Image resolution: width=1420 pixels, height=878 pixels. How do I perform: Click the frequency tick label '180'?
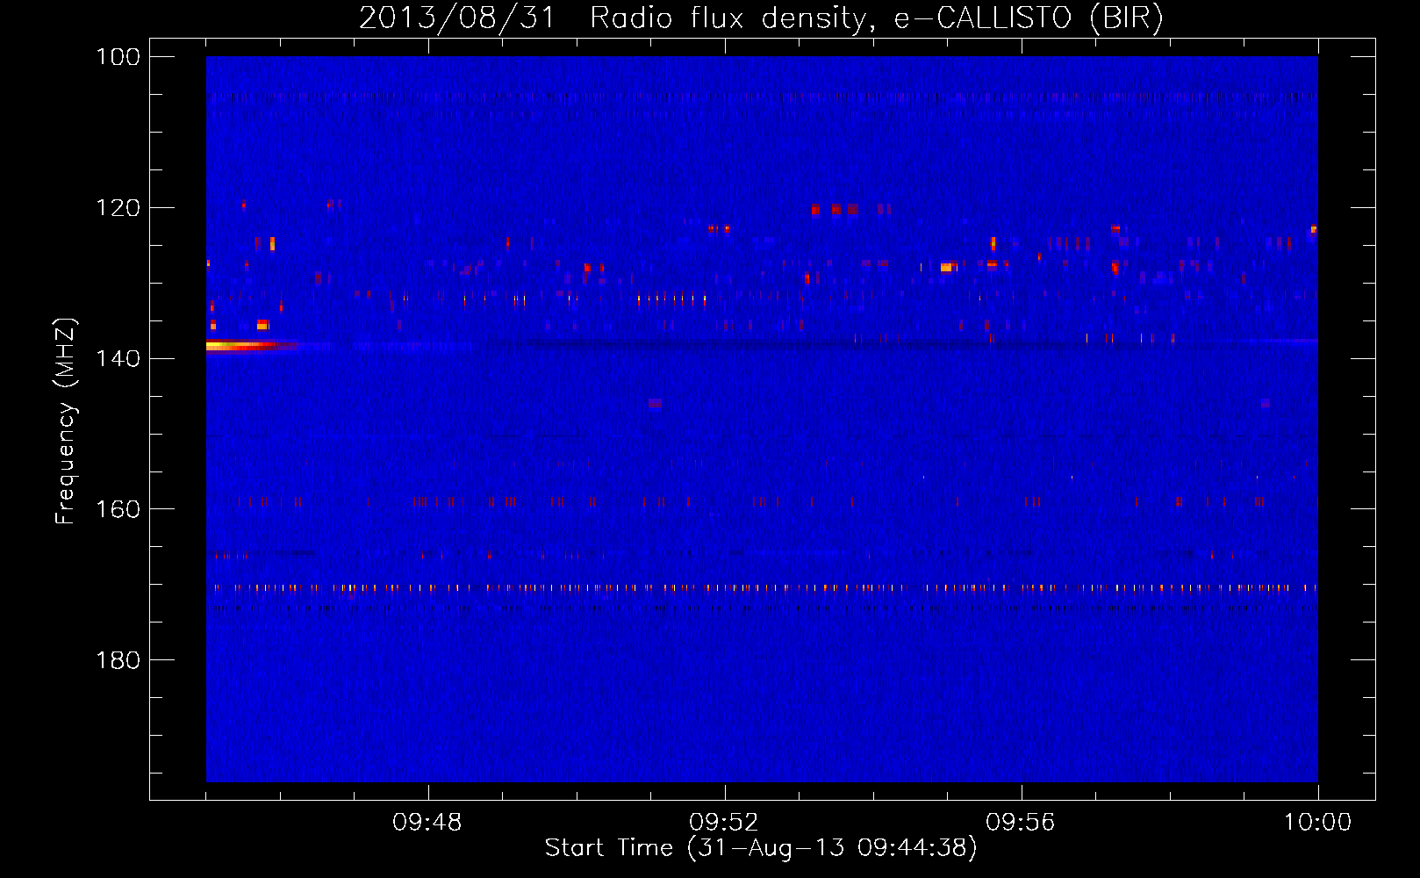118,660
